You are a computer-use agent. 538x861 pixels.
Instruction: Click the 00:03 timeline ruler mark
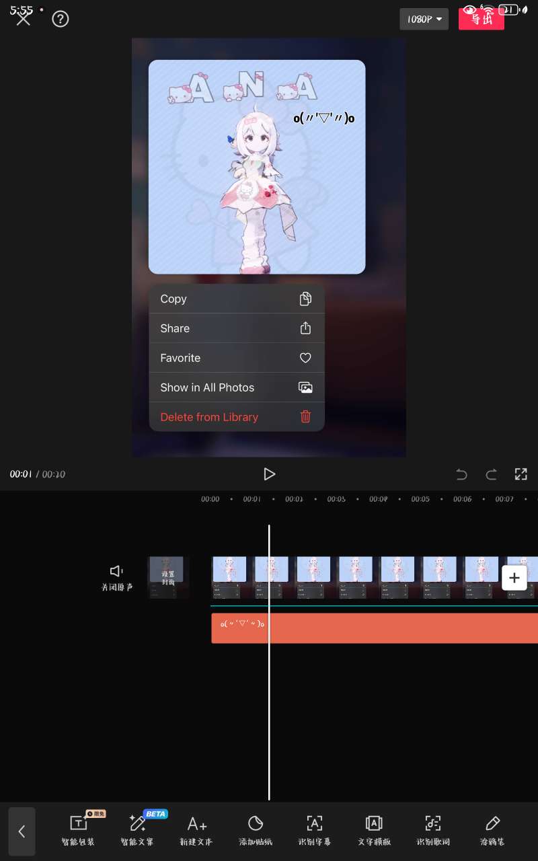click(336, 499)
